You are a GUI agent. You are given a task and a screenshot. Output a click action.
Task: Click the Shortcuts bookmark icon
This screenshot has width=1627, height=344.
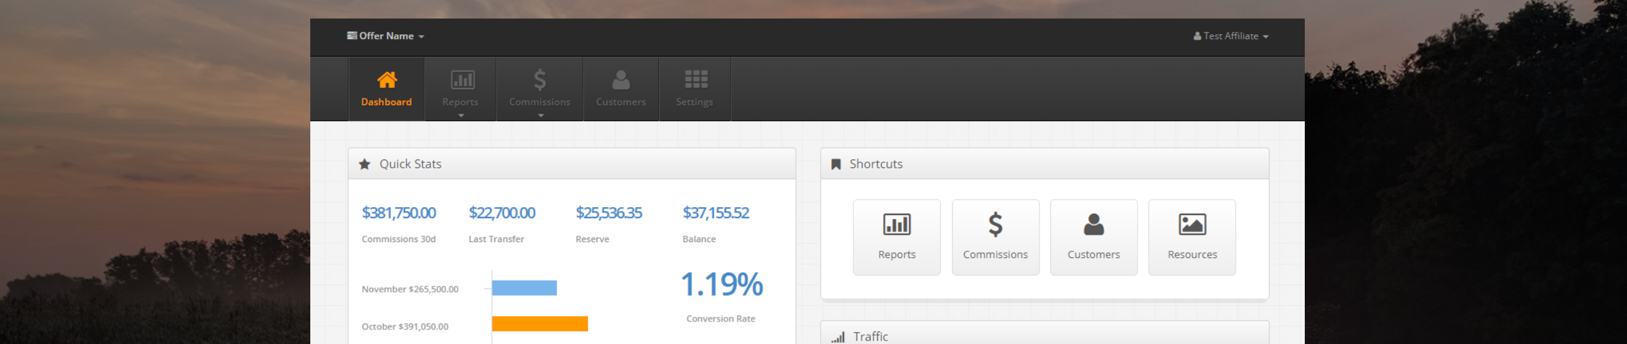click(x=836, y=164)
